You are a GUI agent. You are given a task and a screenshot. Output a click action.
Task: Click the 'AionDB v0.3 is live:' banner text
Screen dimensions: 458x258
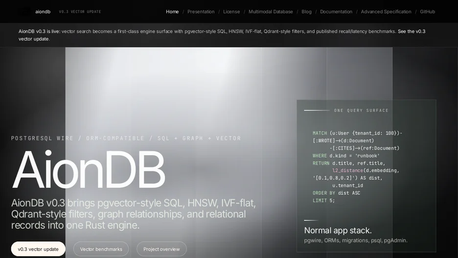point(40,31)
